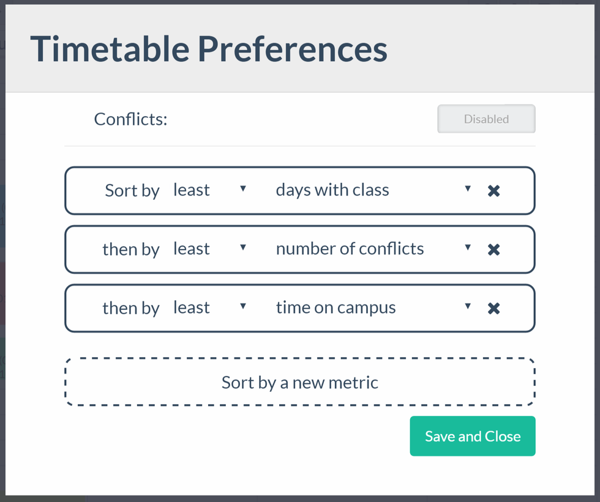Click the caret arrow beside 'days with class'
Screen dimensions: 600x502
(x=468, y=189)
